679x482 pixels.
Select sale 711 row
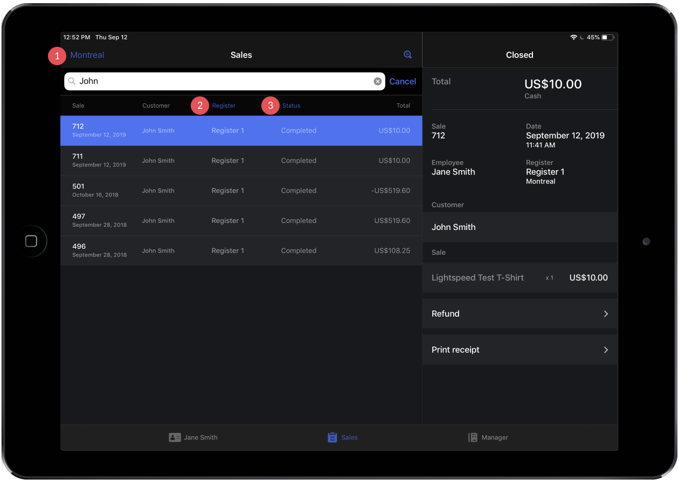pos(241,160)
